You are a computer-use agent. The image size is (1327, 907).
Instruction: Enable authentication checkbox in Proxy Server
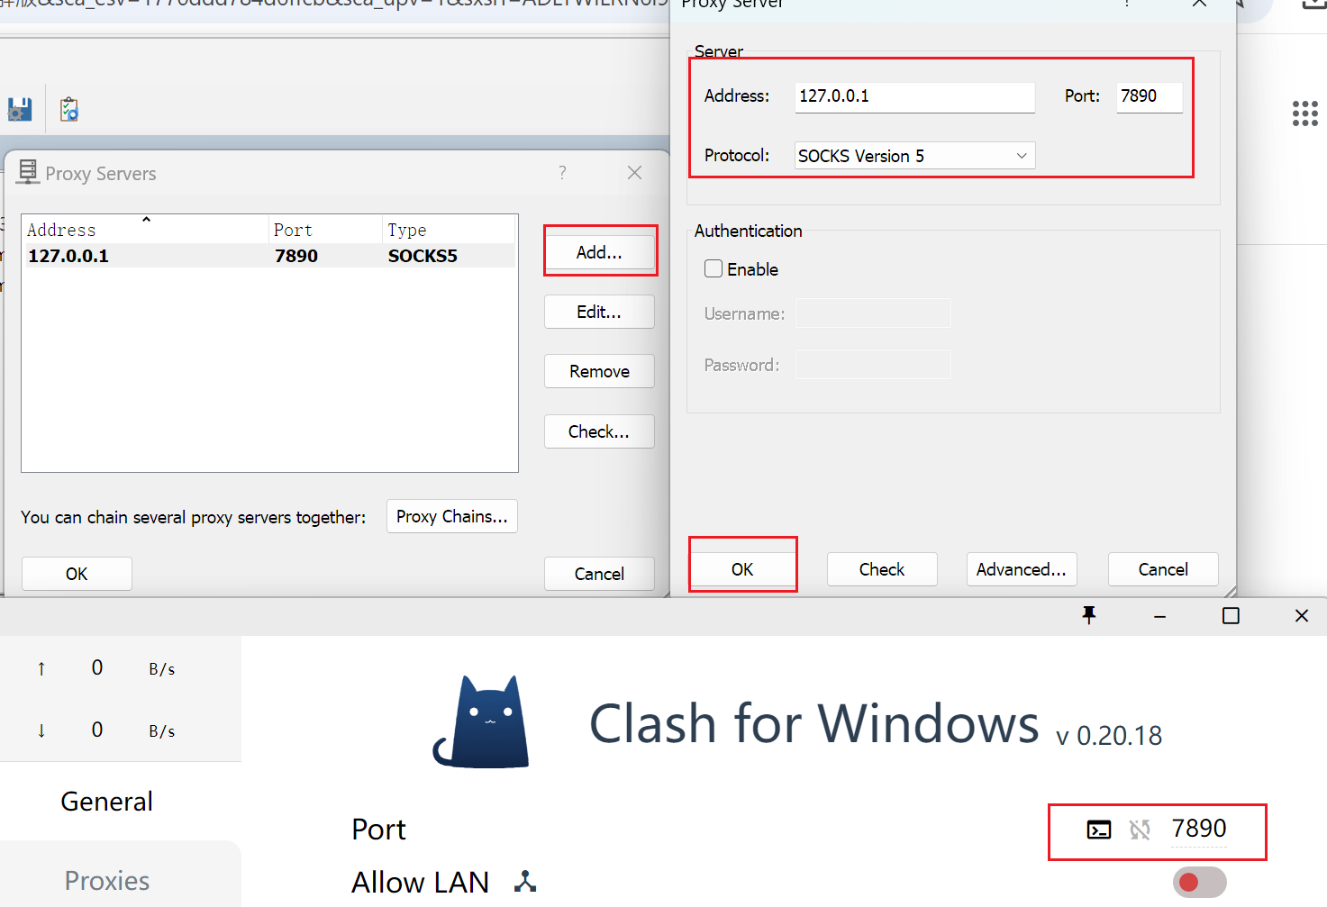pos(713,268)
